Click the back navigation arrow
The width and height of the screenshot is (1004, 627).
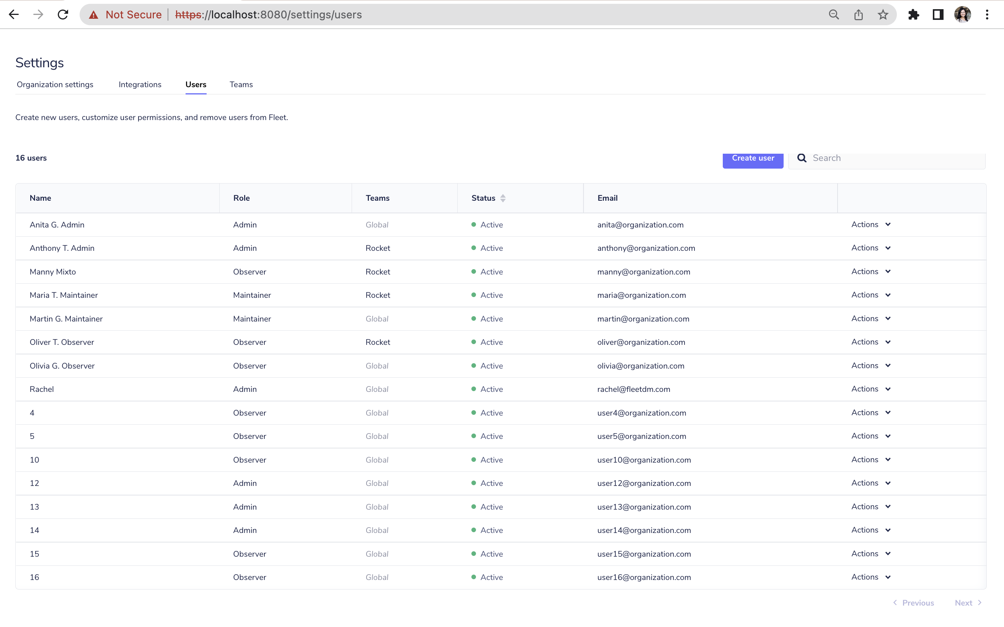pos(14,15)
